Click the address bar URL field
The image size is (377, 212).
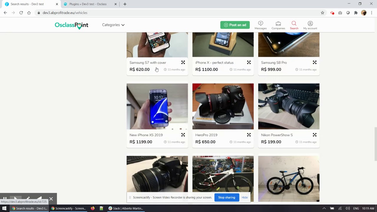tap(177, 13)
